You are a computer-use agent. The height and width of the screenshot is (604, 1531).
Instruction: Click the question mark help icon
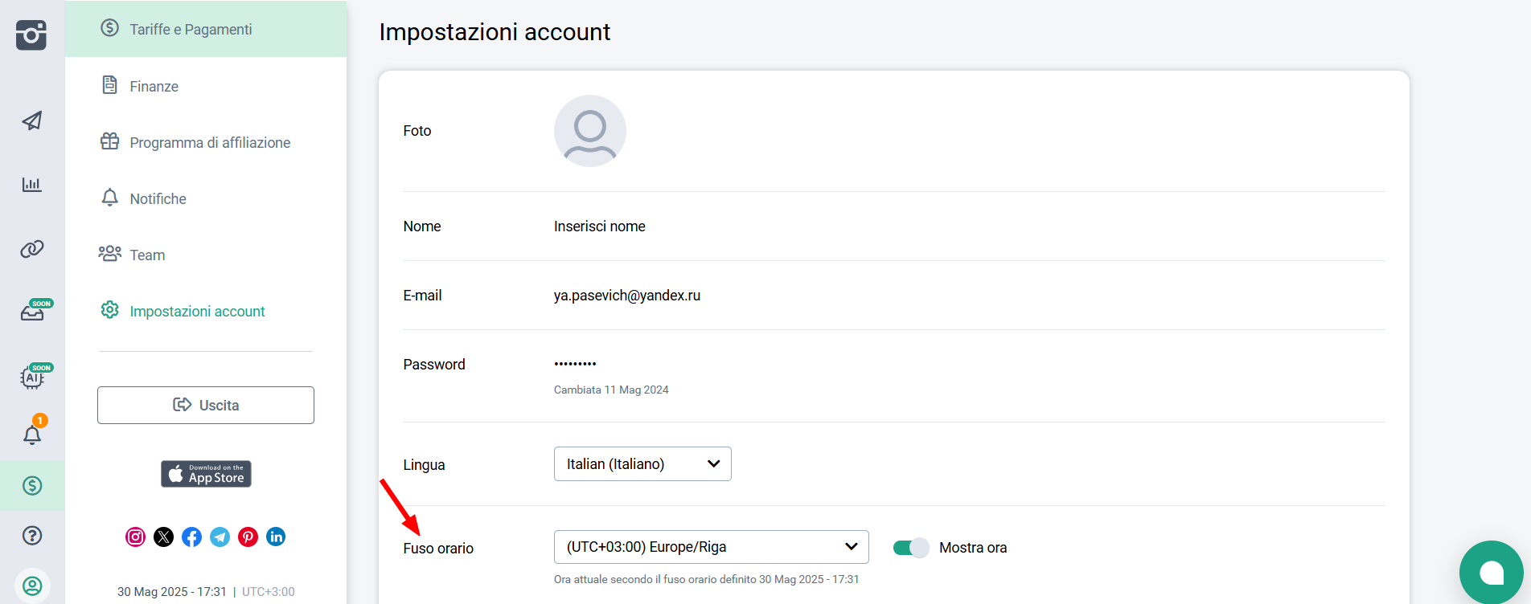pyautogui.click(x=32, y=536)
